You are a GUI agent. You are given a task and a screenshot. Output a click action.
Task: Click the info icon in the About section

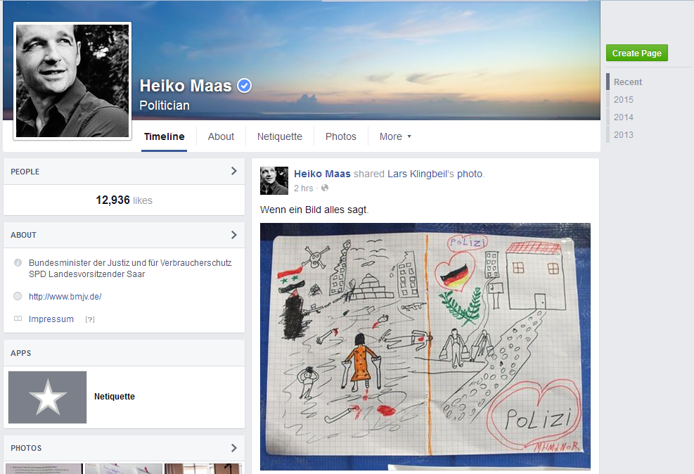click(x=18, y=263)
